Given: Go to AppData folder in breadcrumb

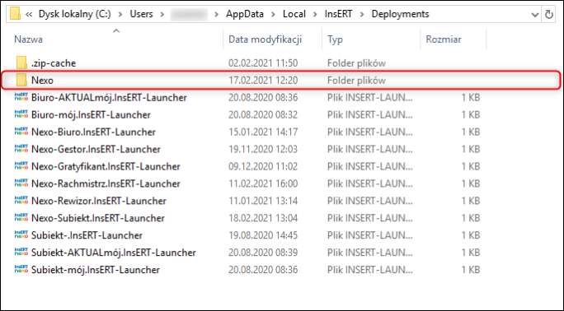Looking at the screenshot, I should coord(245,14).
